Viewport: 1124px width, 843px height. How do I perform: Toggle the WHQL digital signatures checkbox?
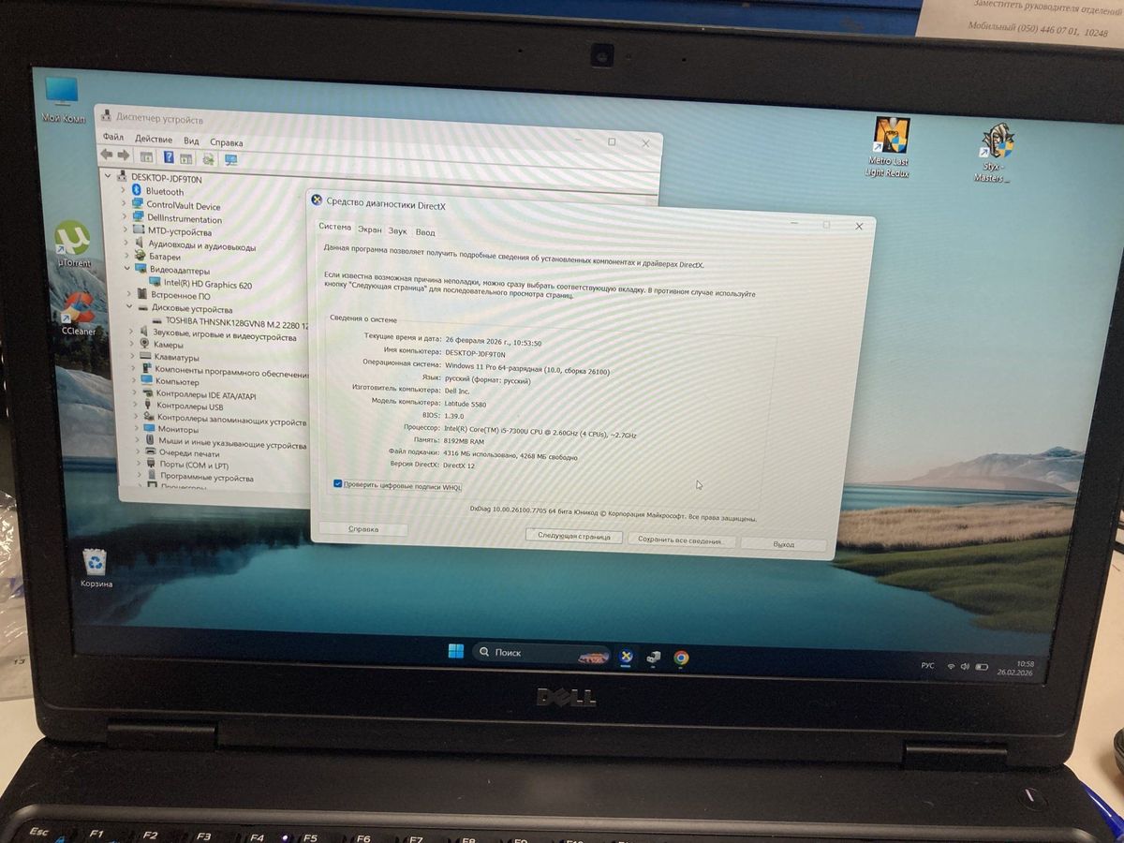click(337, 484)
